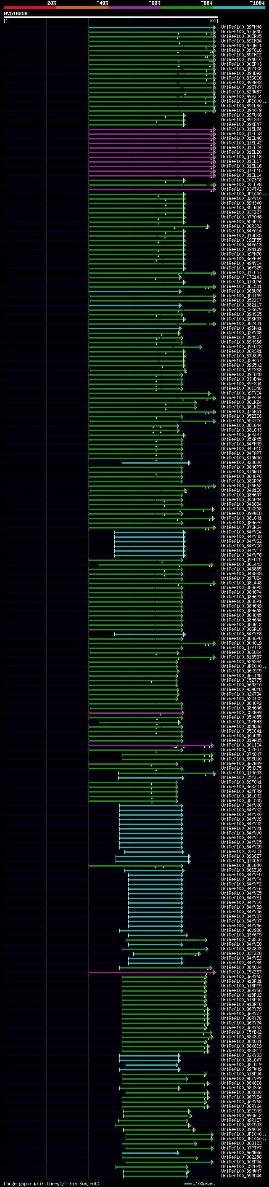Select label UniRef100_Q1EL57

click(241, 273)
